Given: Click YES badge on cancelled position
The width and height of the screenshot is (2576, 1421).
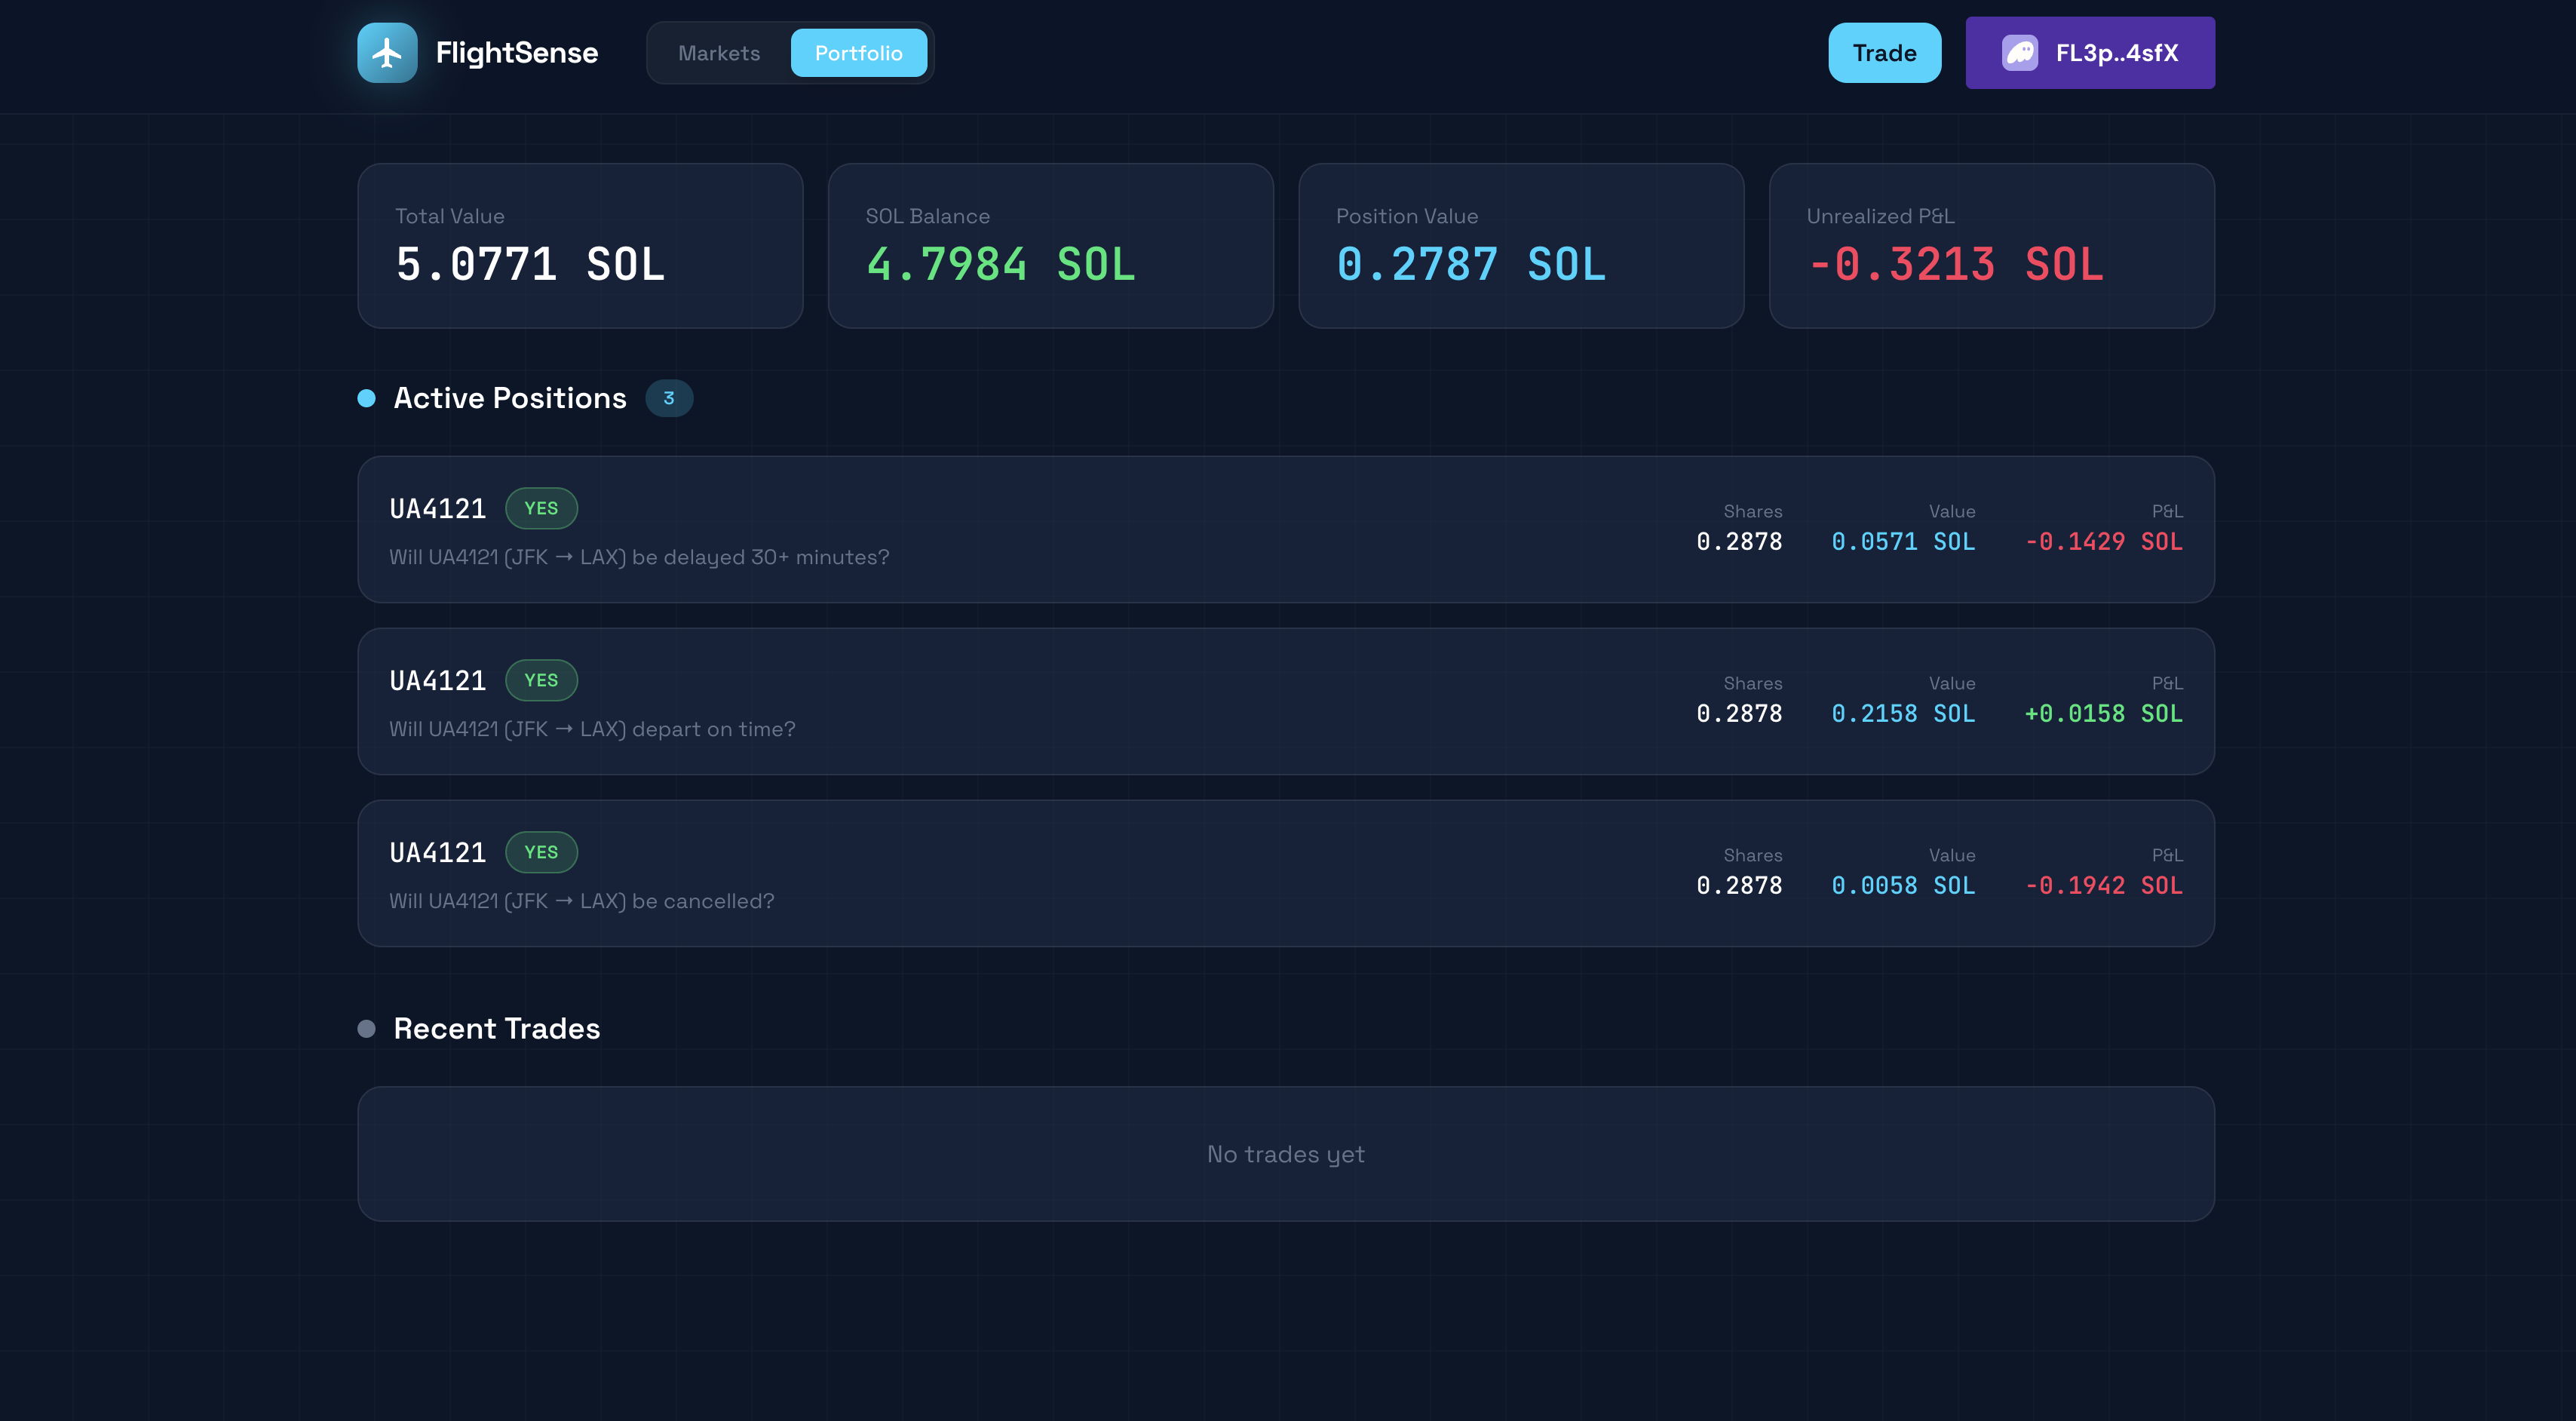Looking at the screenshot, I should pyautogui.click(x=541, y=852).
